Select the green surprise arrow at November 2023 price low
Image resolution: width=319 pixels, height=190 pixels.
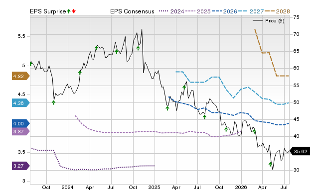point(53,103)
